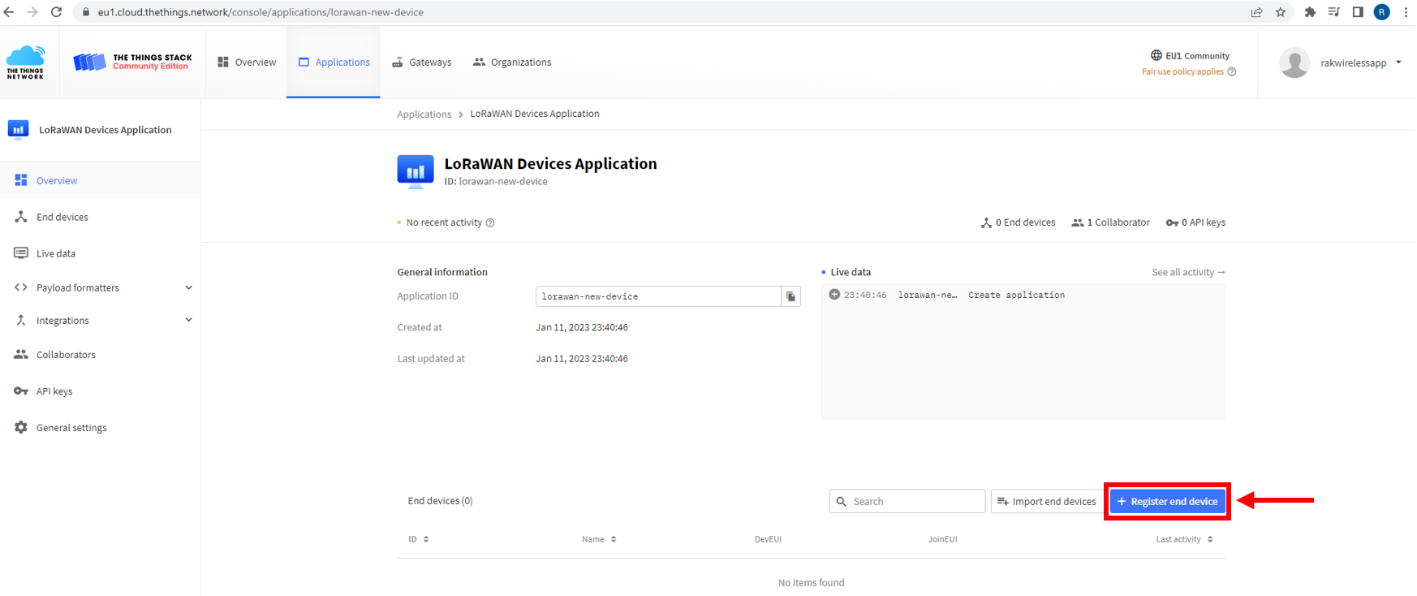Click The Things Stack Community Edition logo
This screenshot has width=1417, height=596.
point(132,63)
